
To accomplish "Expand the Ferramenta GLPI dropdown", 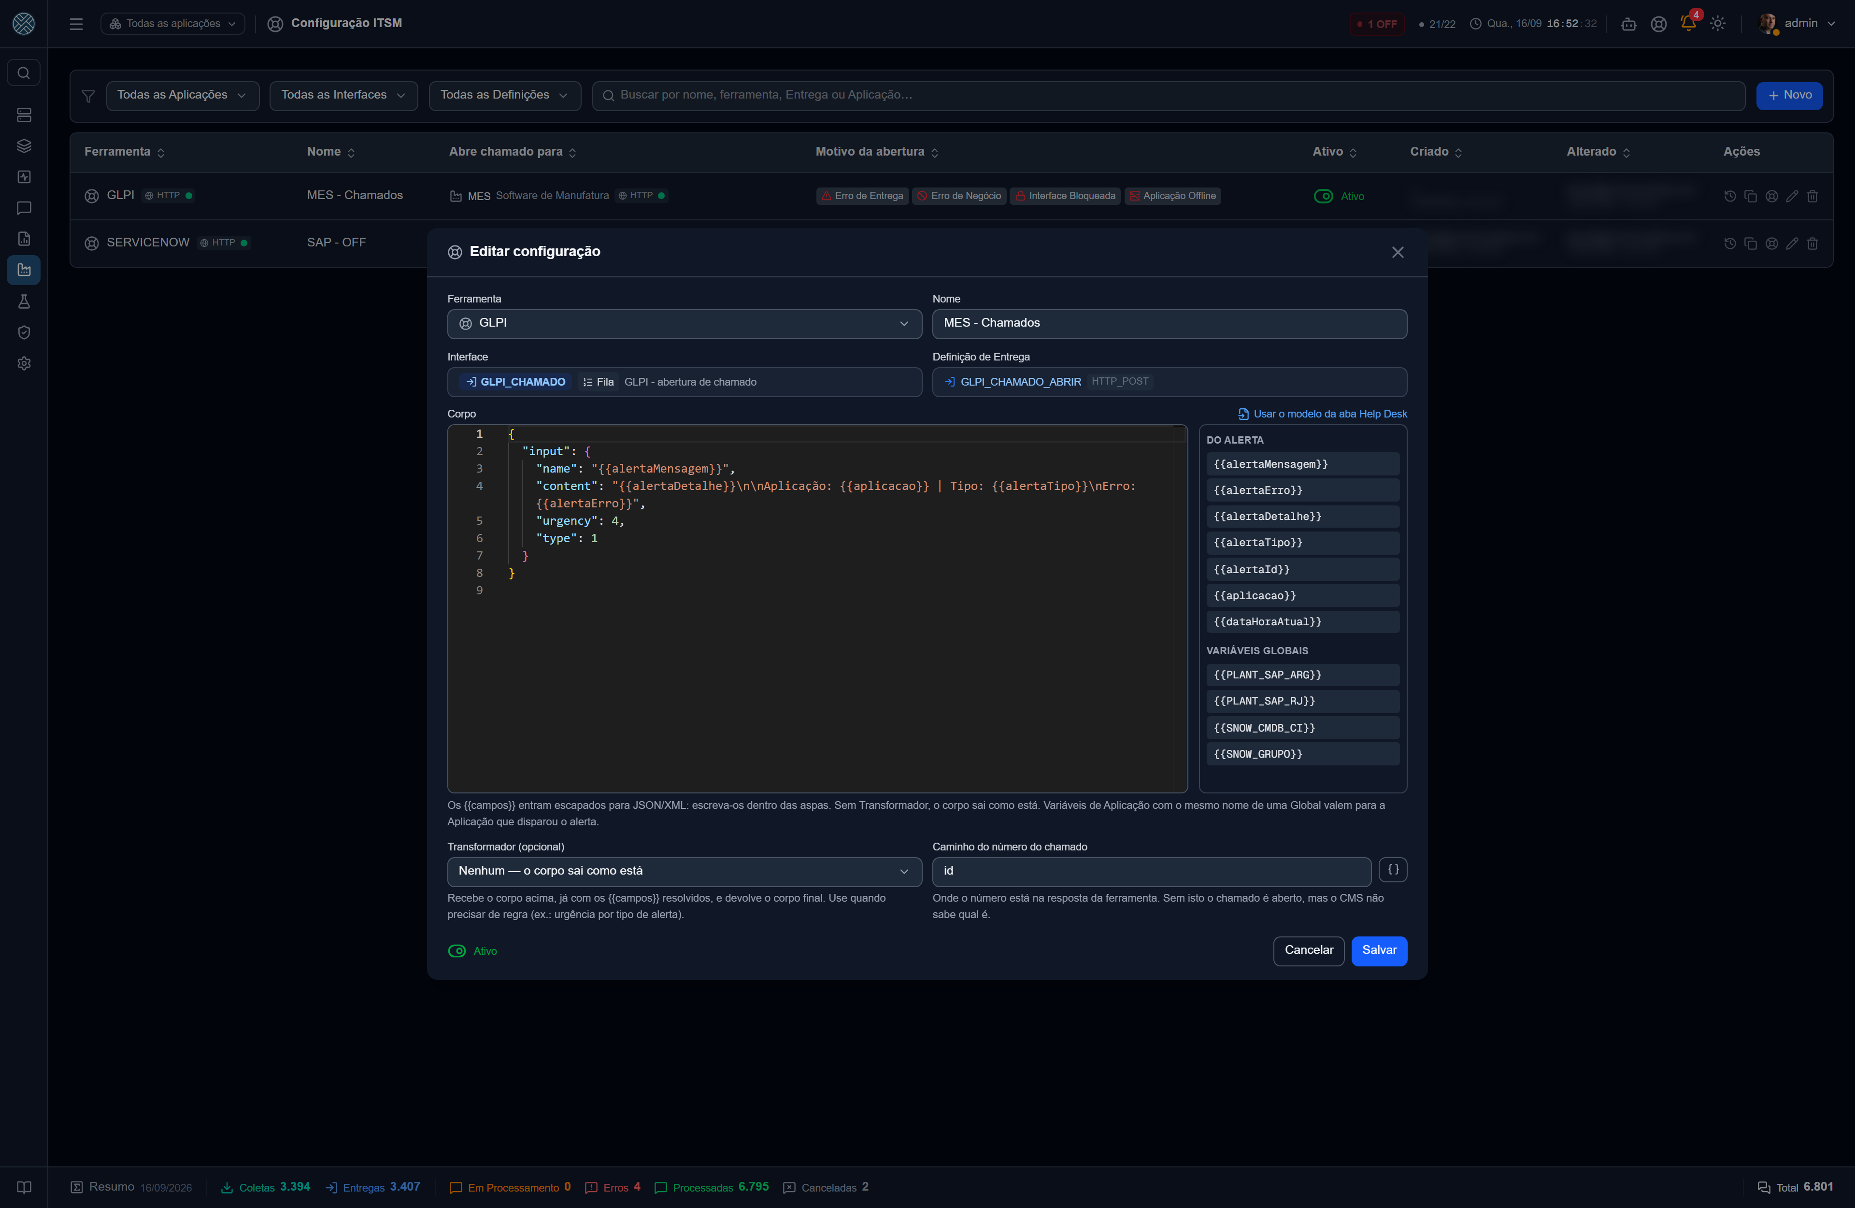I will 685,324.
